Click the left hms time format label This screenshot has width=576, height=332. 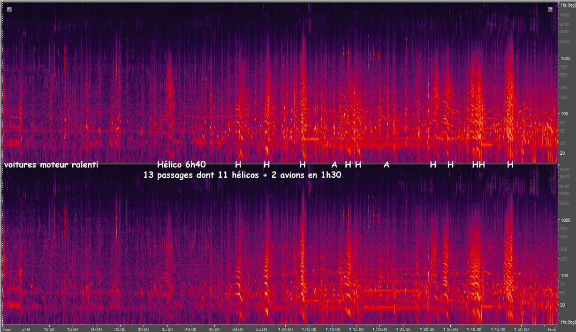(8, 329)
